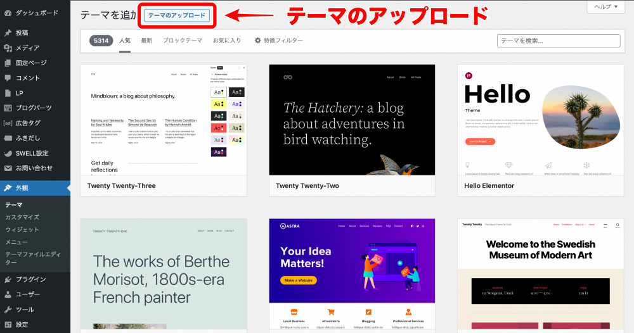Screen dimensions: 634x333
Task: Click the paintbrush icon next to 外観
Action: 8,188
